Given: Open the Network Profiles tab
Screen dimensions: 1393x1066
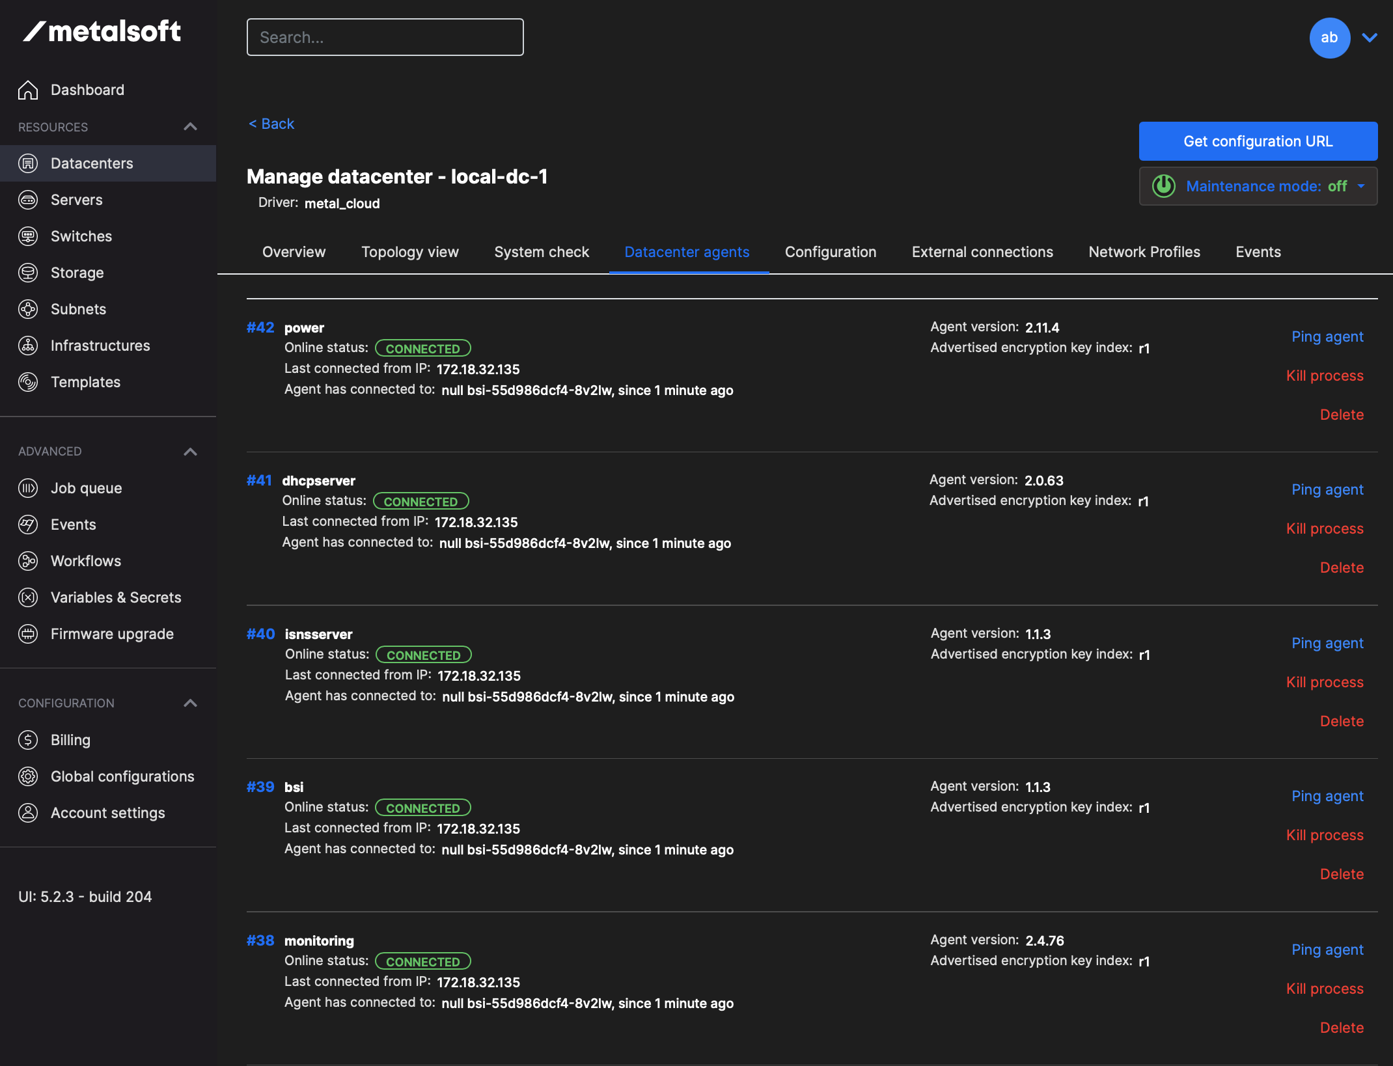Looking at the screenshot, I should pyautogui.click(x=1144, y=252).
